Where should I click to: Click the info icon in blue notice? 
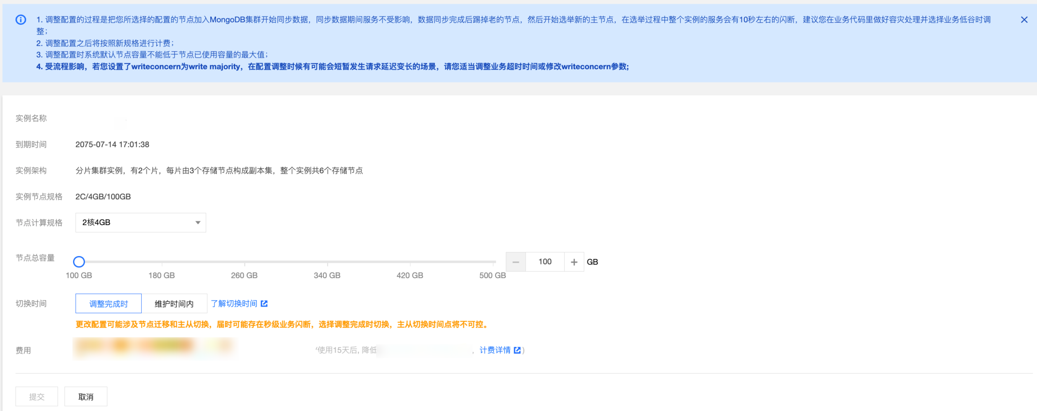tap(20, 19)
